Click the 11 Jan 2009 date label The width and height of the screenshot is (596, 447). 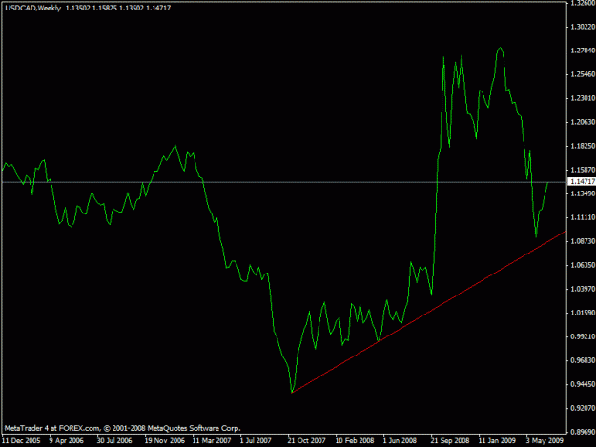click(497, 441)
